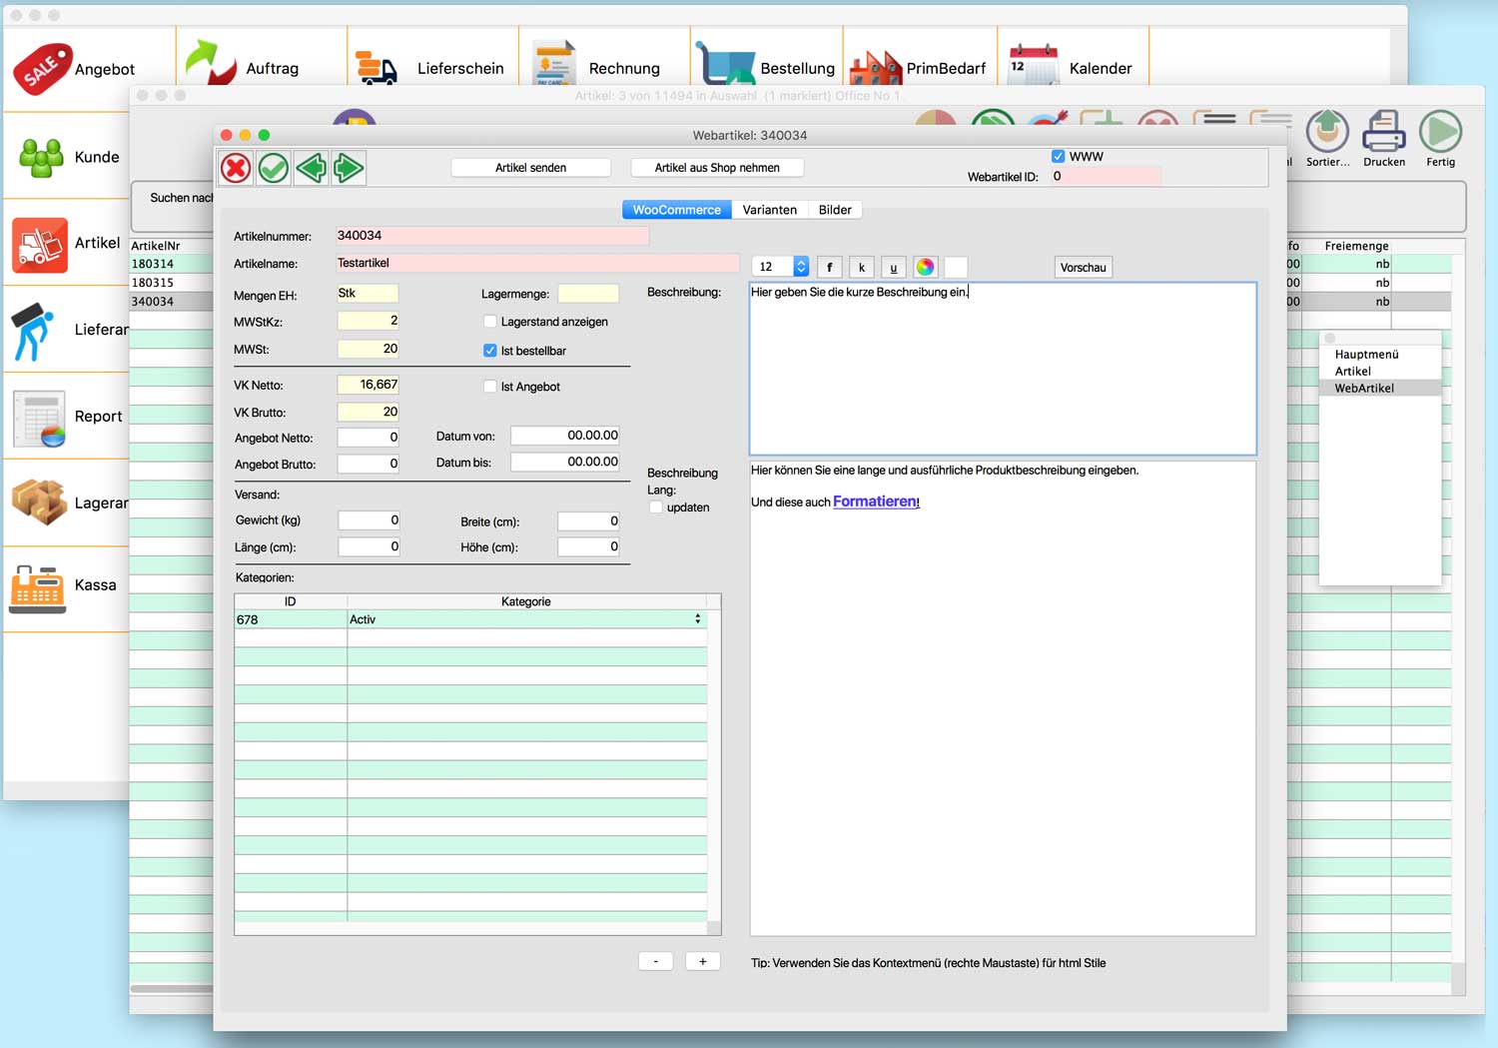Open Lieferschein module in main window
The width and height of the screenshot is (1498, 1048).
pos(430,68)
